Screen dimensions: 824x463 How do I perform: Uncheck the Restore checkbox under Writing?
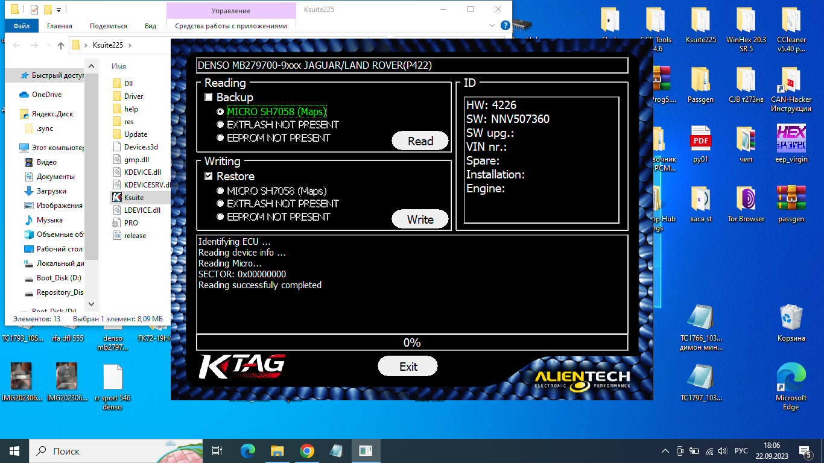tap(209, 176)
